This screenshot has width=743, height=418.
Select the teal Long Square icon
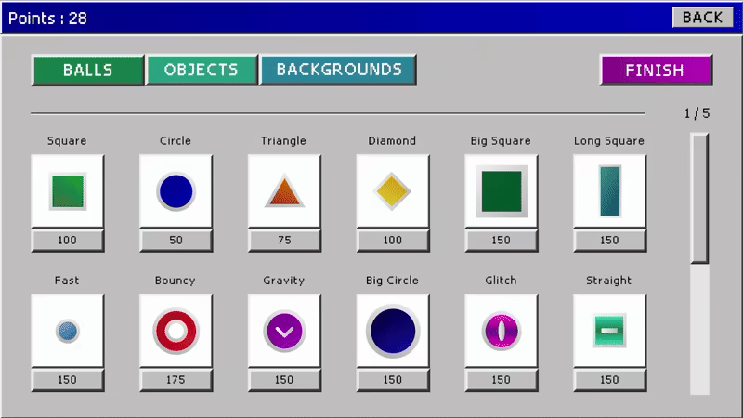[609, 191]
